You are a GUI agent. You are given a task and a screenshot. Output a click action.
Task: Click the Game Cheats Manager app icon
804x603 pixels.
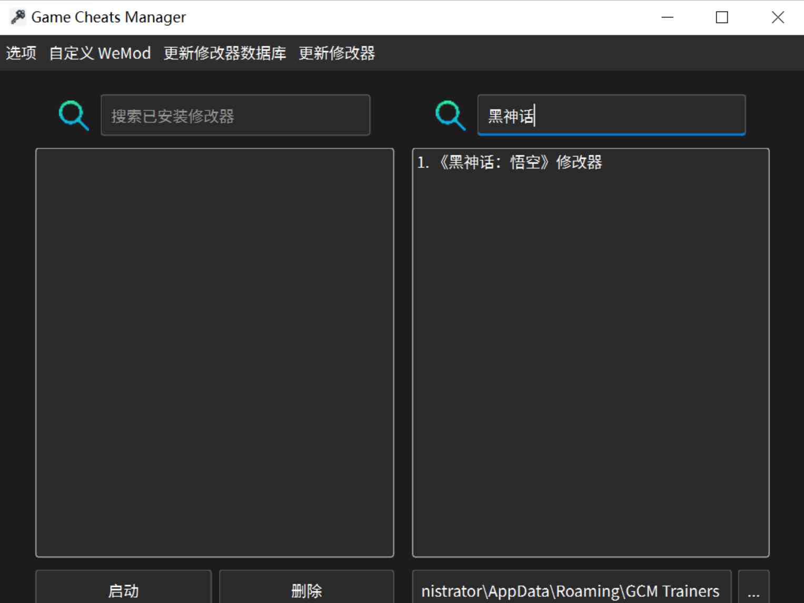pyautogui.click(x=18, y=17)
